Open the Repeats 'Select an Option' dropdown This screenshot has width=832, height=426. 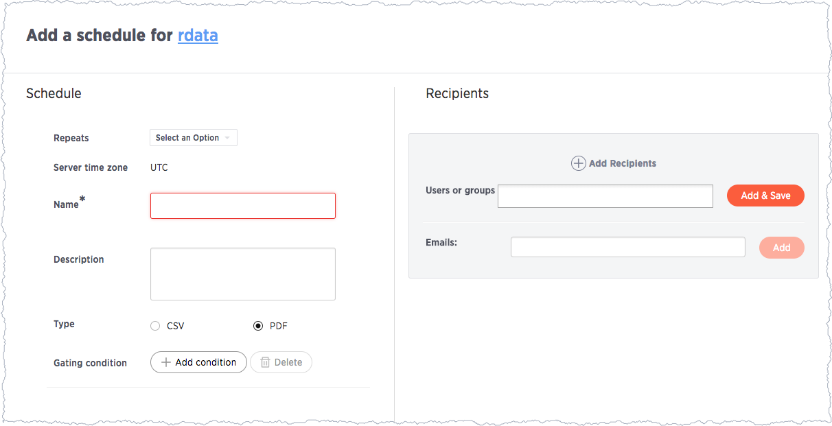click(x=194, y=138)
